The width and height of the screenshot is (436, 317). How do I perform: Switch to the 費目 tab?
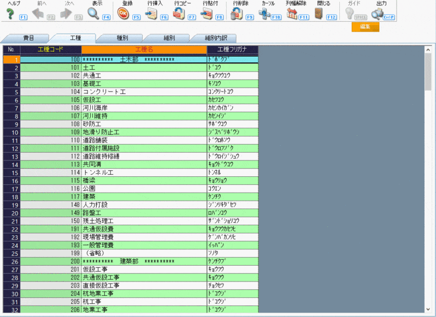(x=28, y=38)
